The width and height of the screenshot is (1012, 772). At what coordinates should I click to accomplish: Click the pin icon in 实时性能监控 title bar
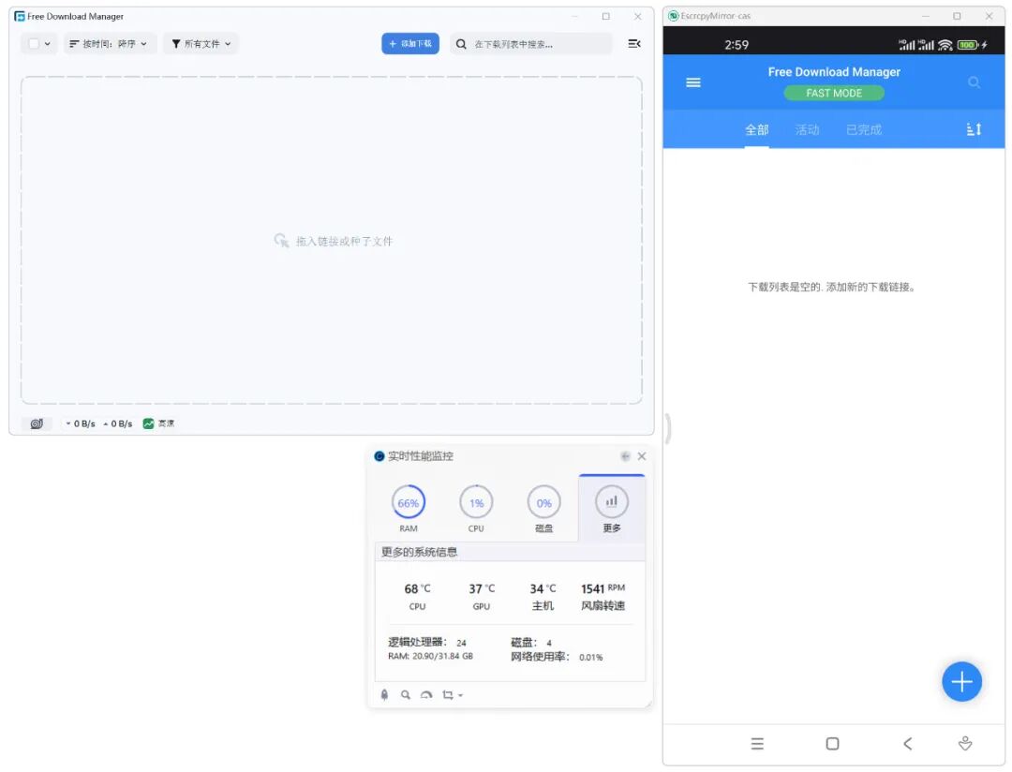(625, 456)
